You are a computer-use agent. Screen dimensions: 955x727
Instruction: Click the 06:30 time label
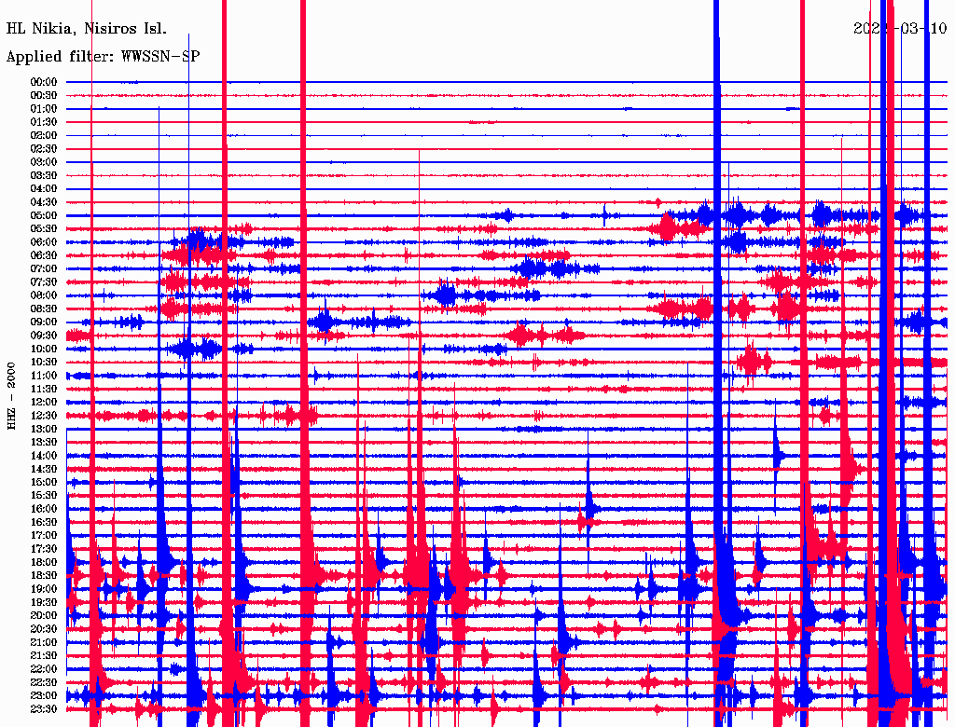(43, 255)
